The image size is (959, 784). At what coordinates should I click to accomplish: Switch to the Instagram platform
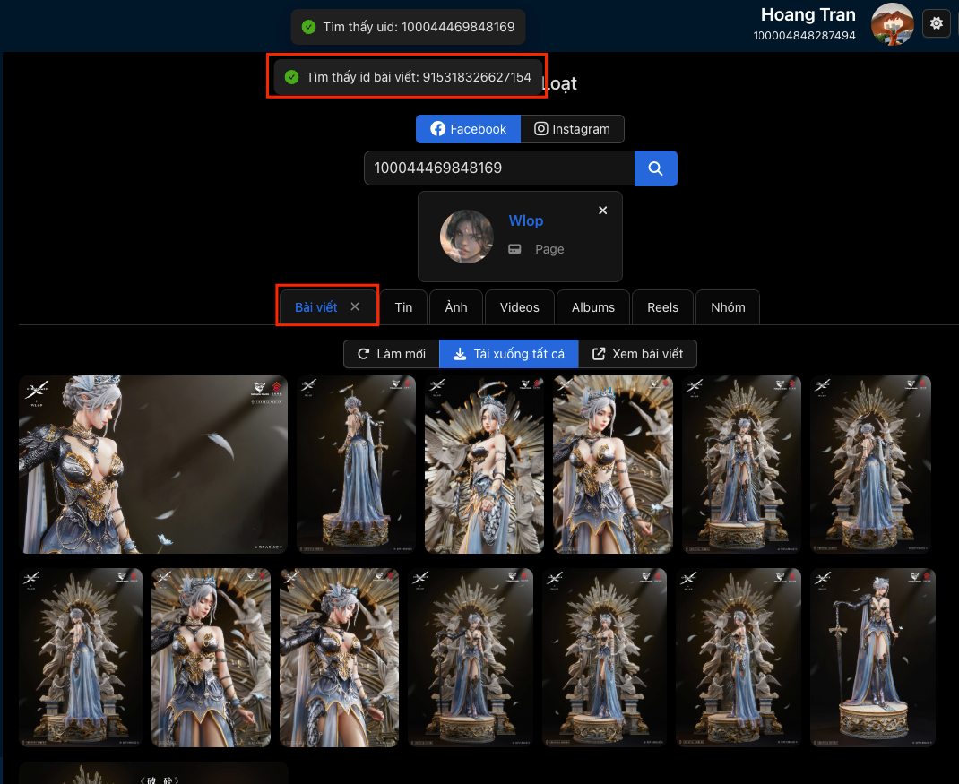(x=573, y=129)
